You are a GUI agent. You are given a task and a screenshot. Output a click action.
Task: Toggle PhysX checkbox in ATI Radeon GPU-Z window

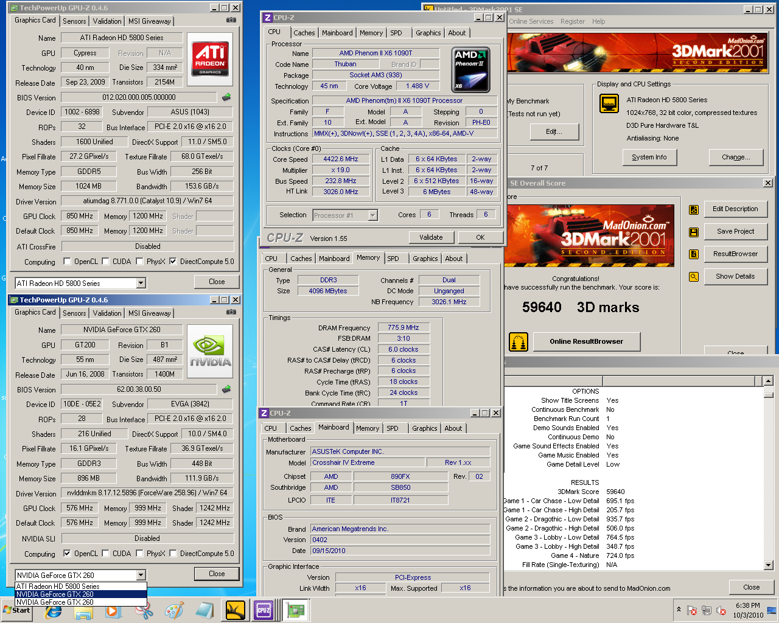(x=140, y=262)
